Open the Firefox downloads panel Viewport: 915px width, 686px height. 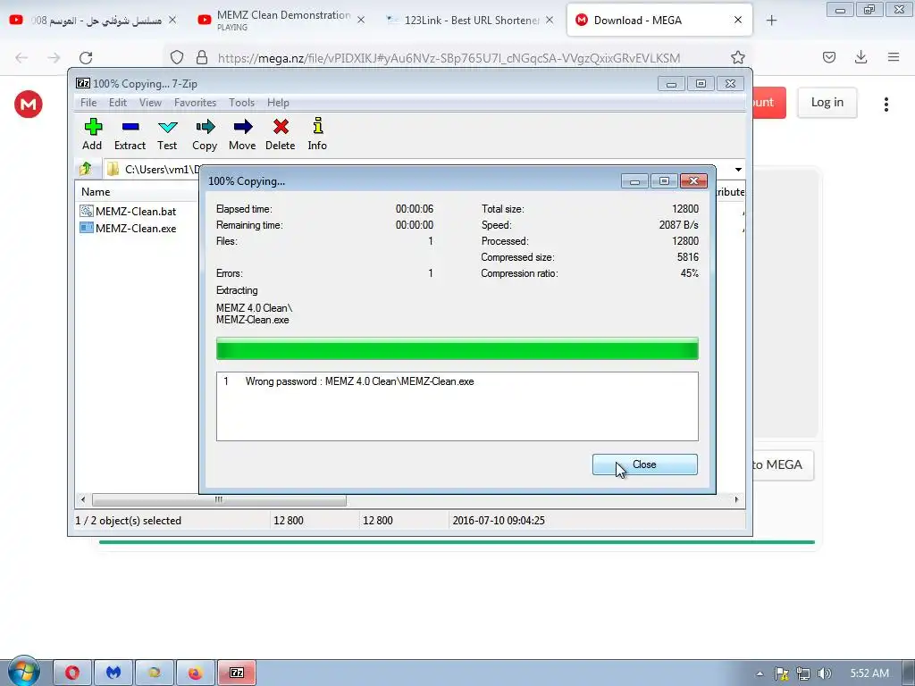click(x=860, y=57)
